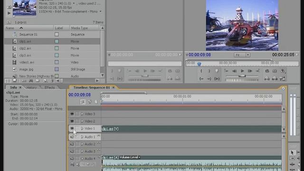Mute Audio 4 track speaker icon

tap(72, 159)
